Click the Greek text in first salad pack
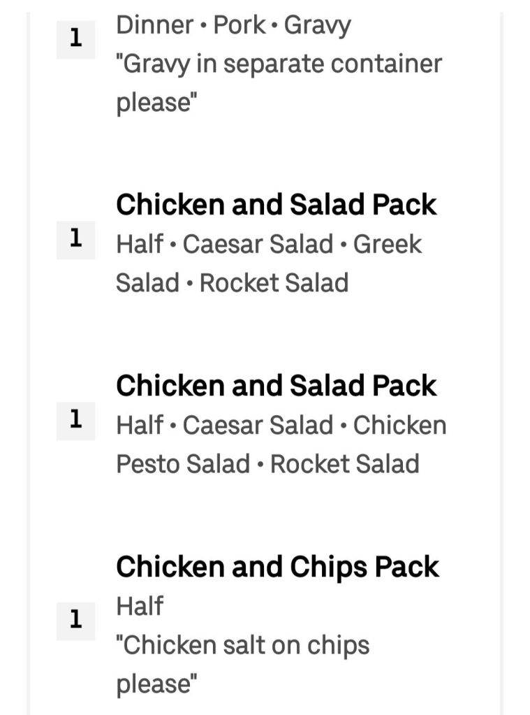The height and width of the screenshot is (715, 530). [388, 244]
